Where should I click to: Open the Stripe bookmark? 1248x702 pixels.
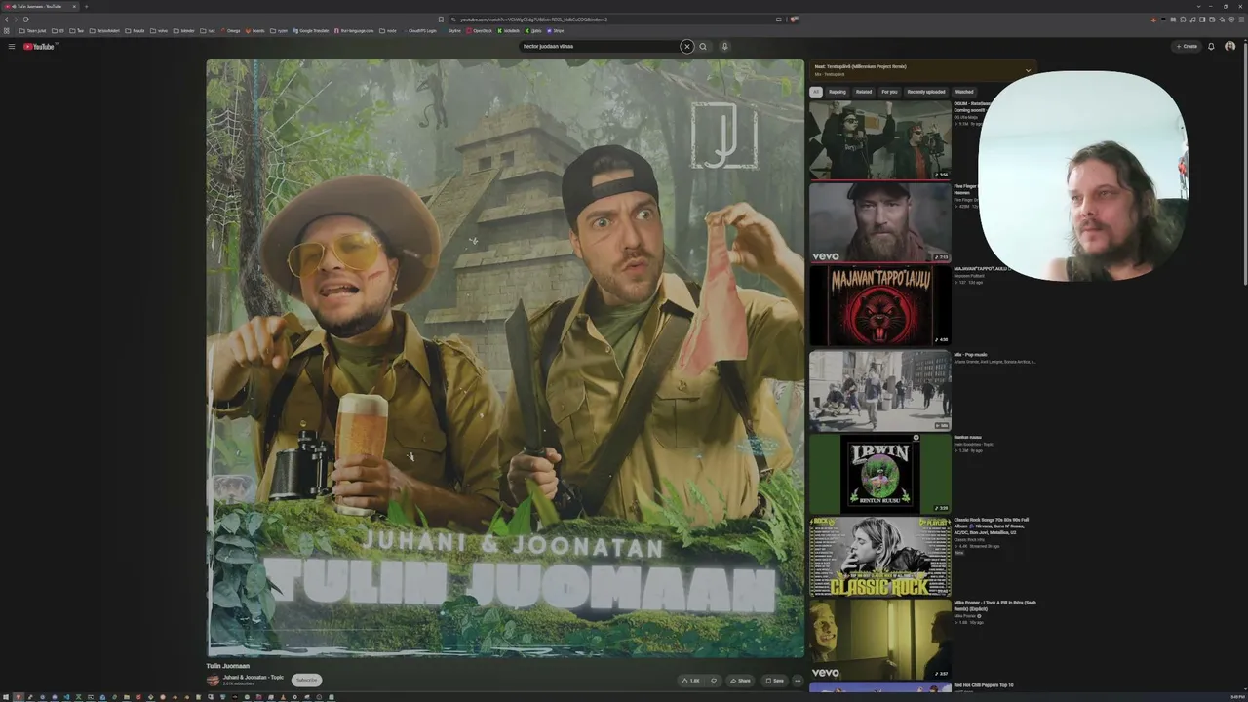click(x=555, y=30)
